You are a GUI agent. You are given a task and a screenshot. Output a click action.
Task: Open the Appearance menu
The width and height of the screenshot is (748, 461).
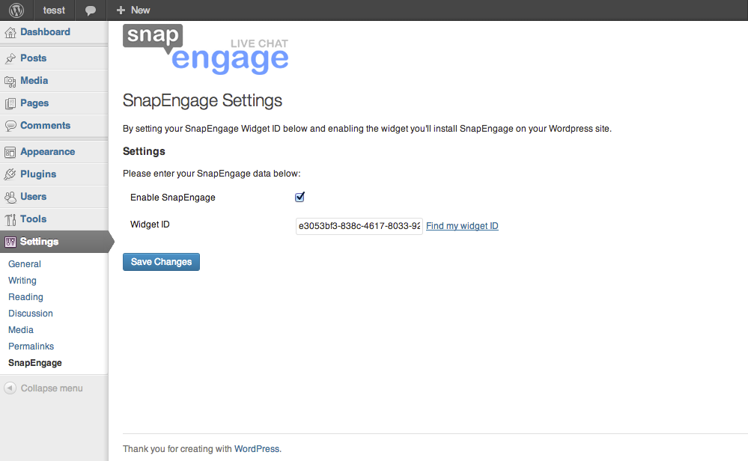point(48,152)
